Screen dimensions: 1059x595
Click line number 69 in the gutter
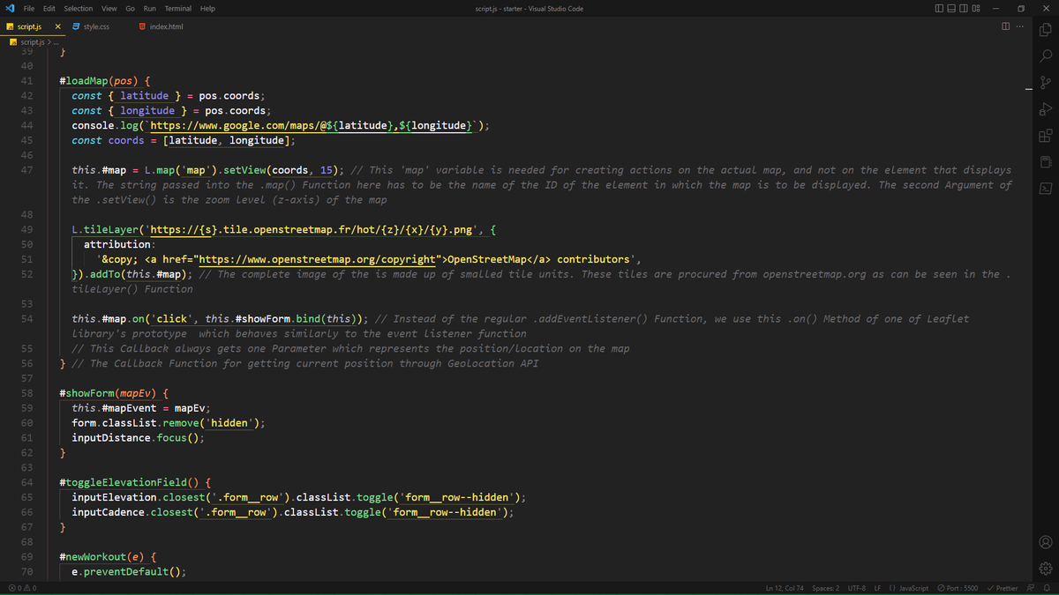pyautogui.click(x=26, y=557)
